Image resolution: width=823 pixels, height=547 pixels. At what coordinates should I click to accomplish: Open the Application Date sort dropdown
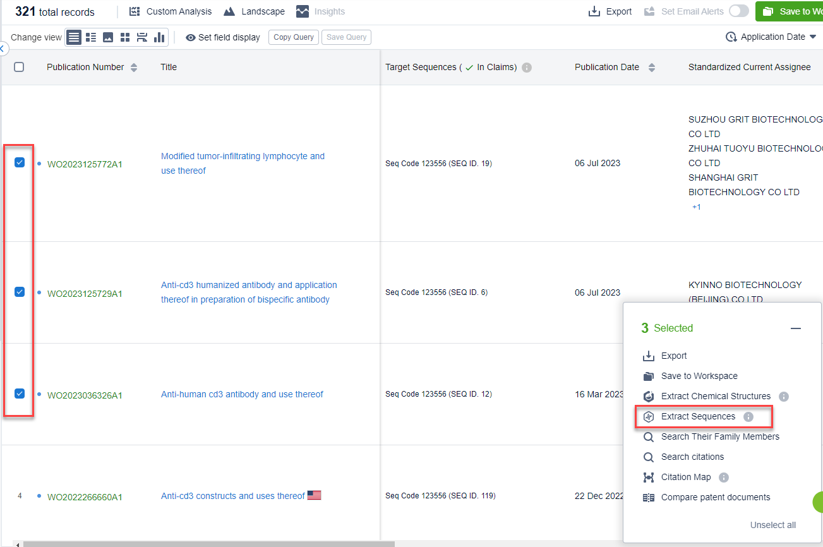771,37
